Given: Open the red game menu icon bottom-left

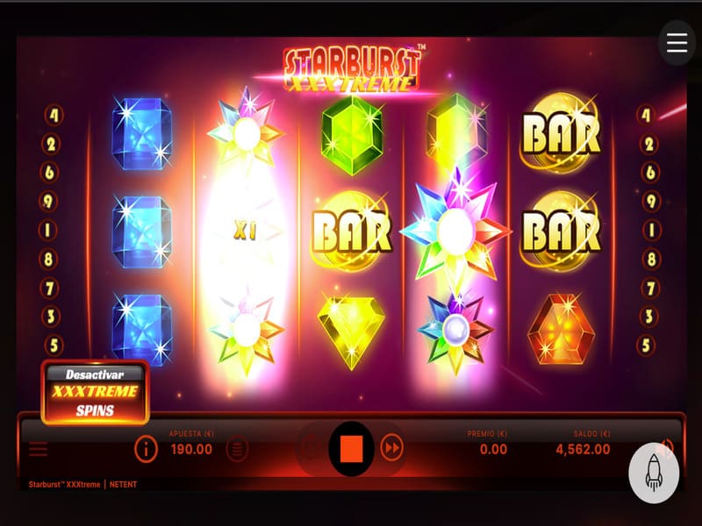Looking at the screenshot, I should 38,449.
